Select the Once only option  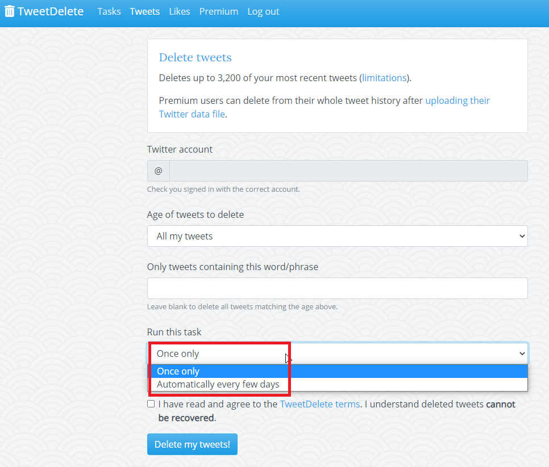pos(337,371)
